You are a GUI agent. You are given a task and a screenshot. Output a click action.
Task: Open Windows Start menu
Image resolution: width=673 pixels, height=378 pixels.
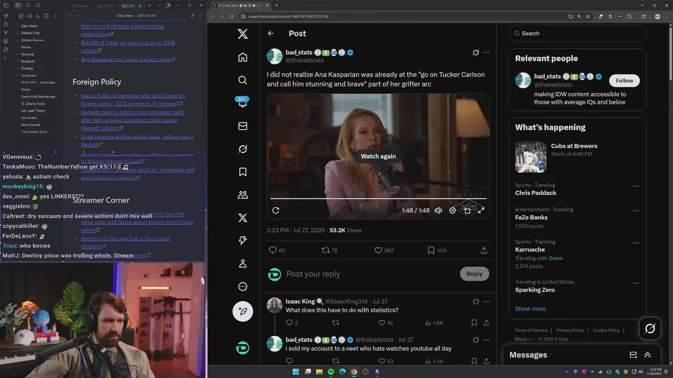[x=295, y=372]
